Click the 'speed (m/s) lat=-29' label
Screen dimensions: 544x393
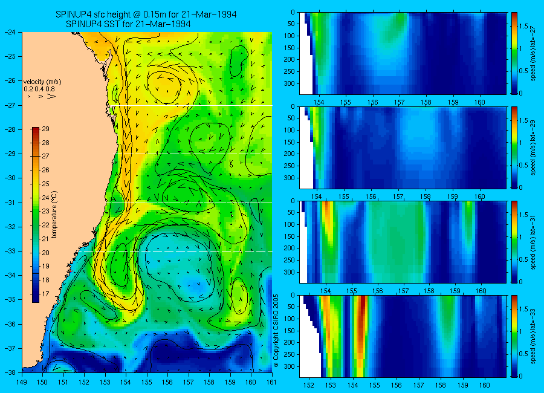(x=533, y=149)
